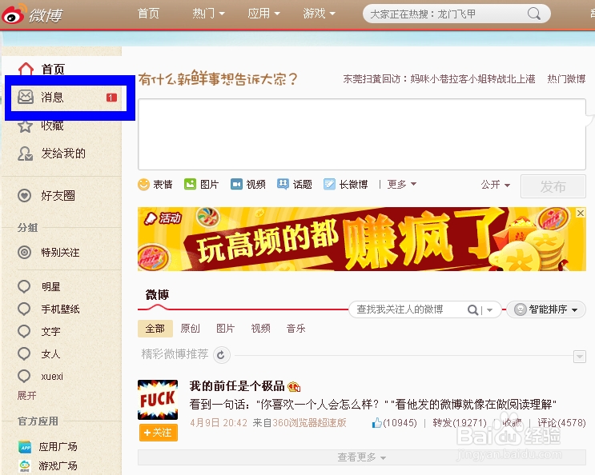Click the red home icon beside 首页 in sidebar
Viewport: 595px width, 475px height.
click(x=26, y=69)
